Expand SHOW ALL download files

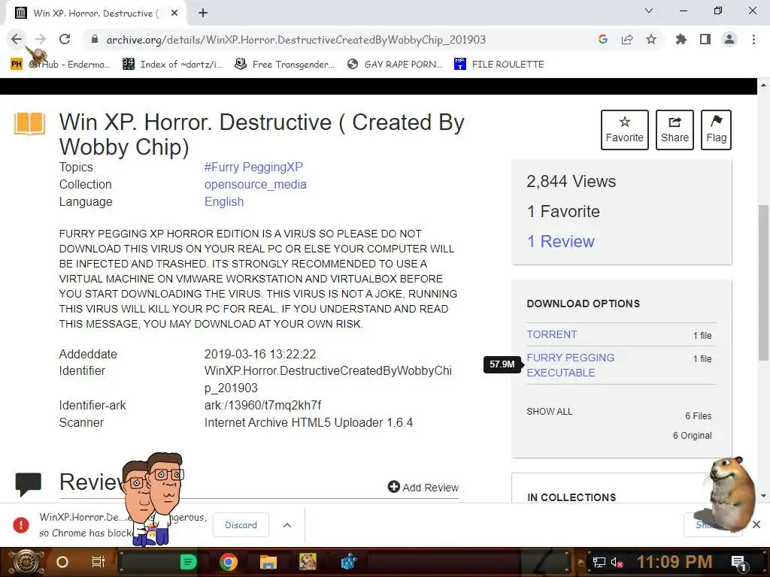[550, 412]
